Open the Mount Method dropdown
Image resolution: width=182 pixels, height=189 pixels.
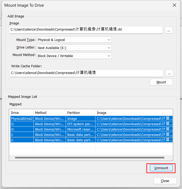74,56
